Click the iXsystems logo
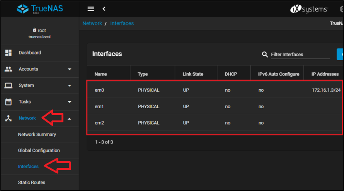This screenshot has height=191, width=344. pos(309,9)
